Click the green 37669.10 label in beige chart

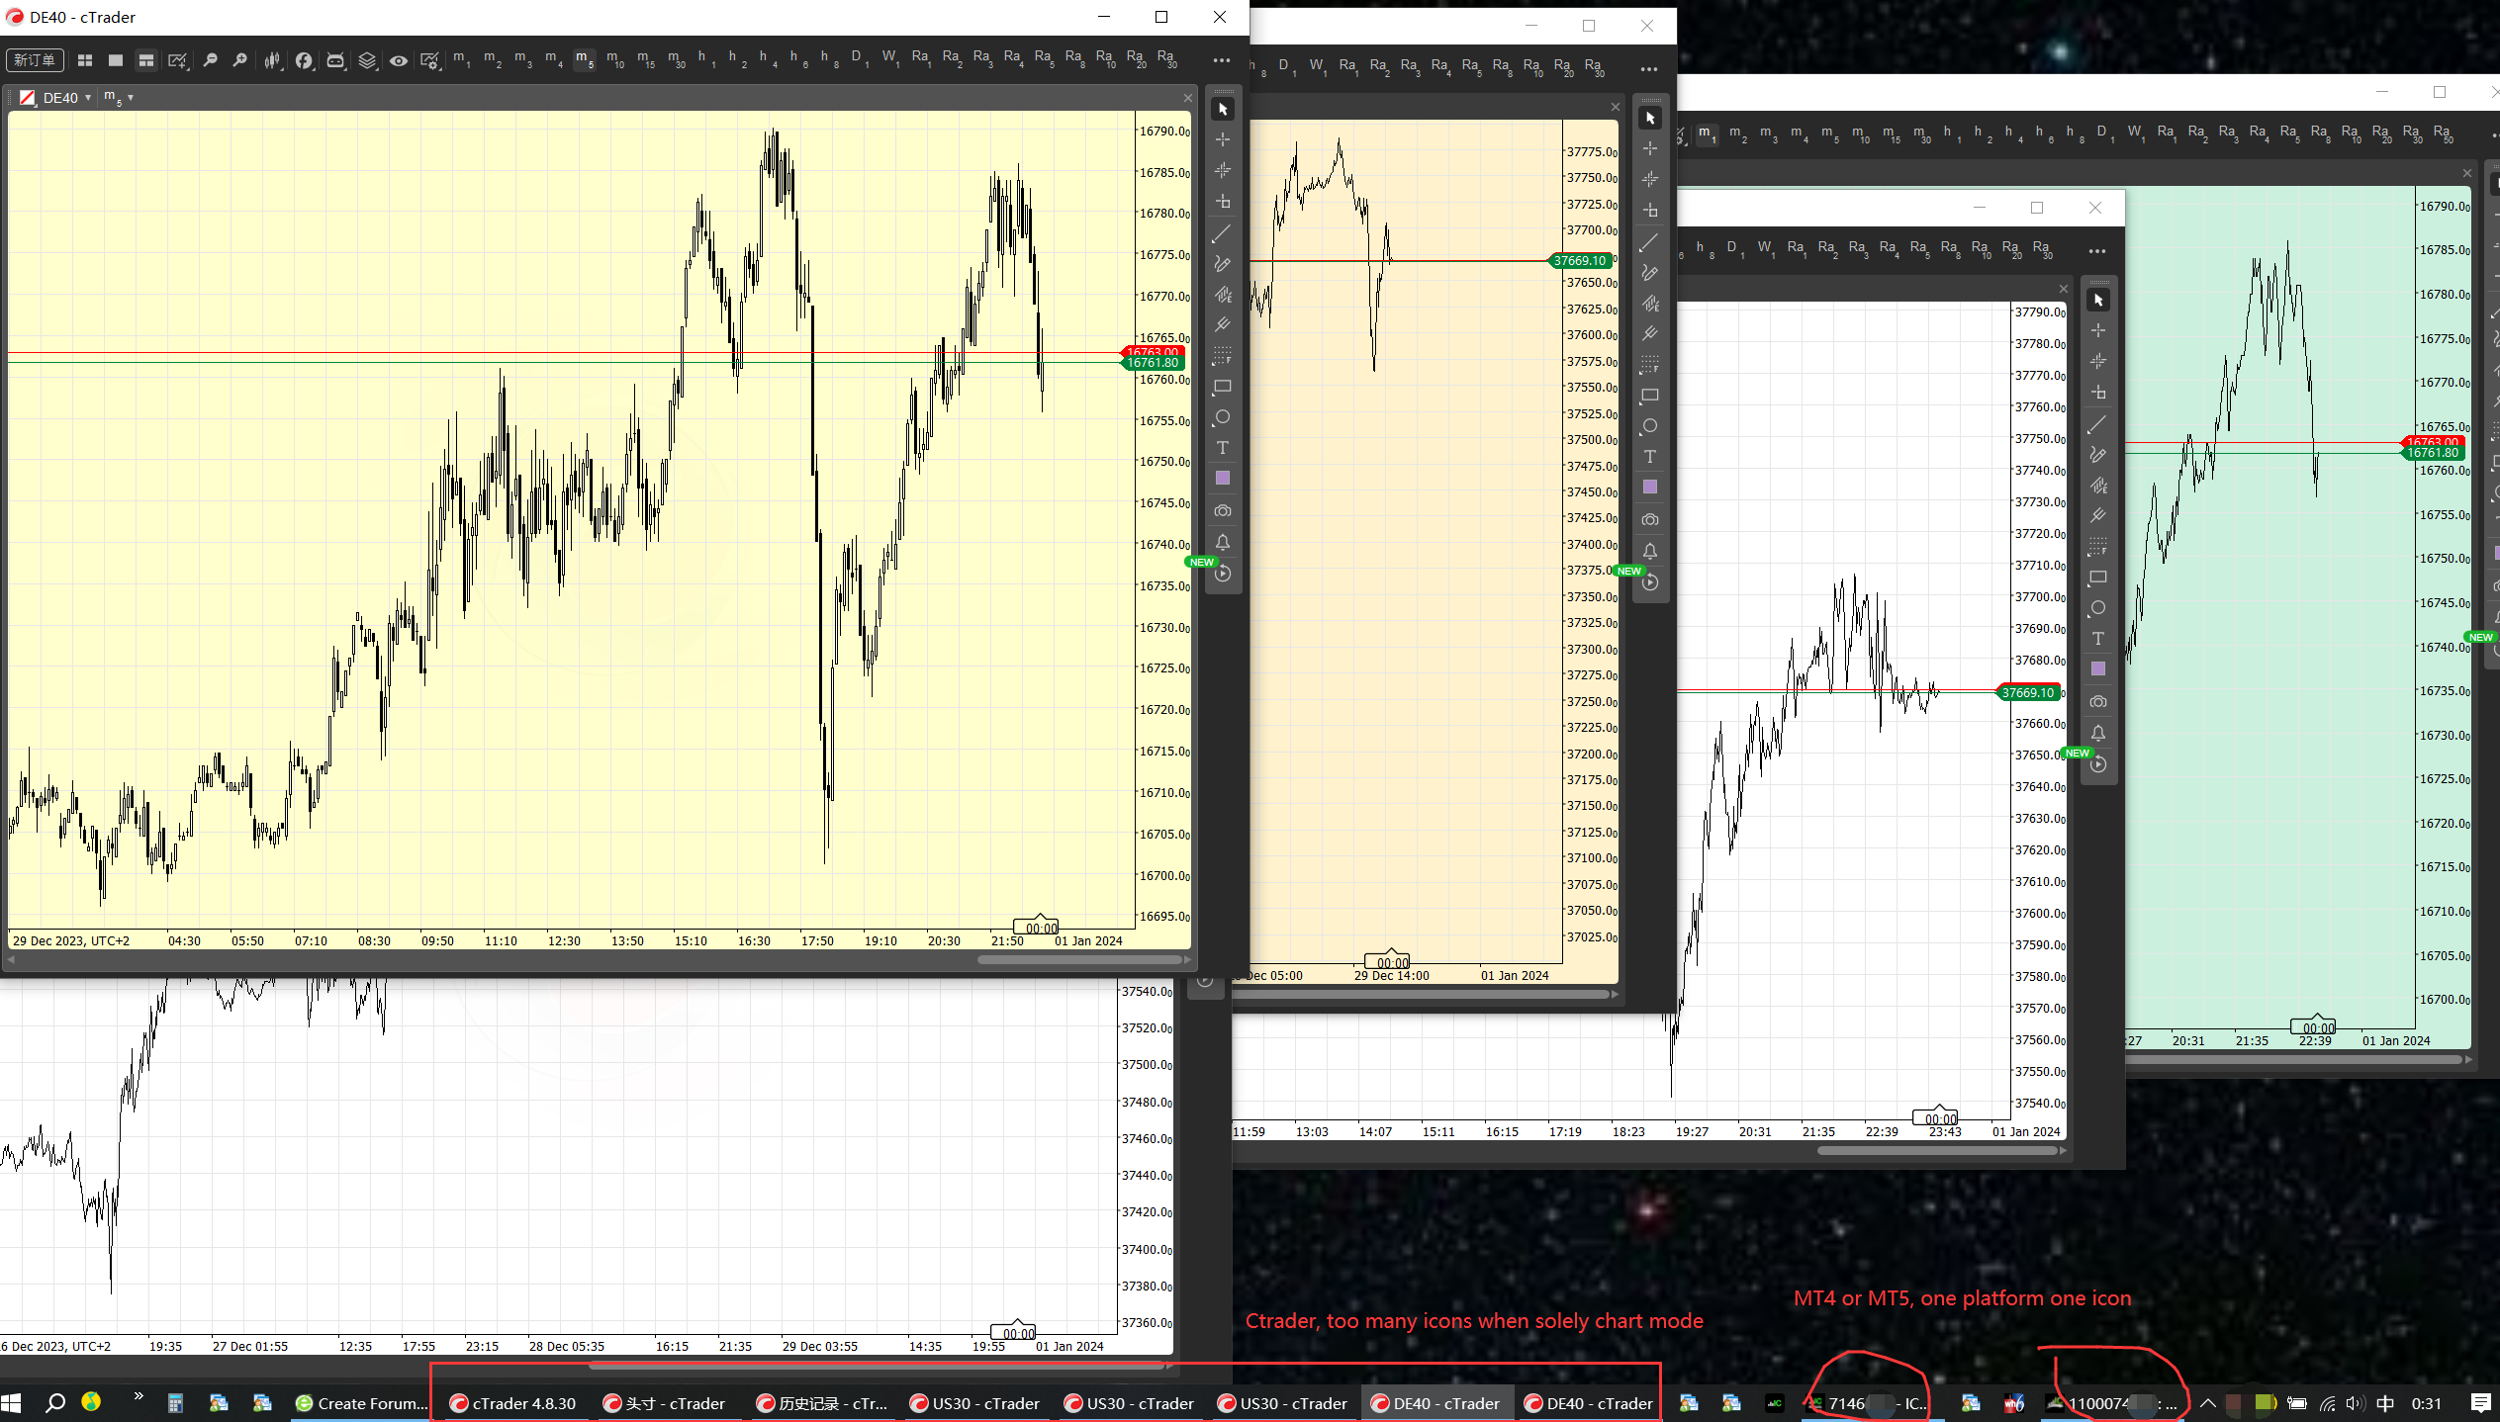1580,261
